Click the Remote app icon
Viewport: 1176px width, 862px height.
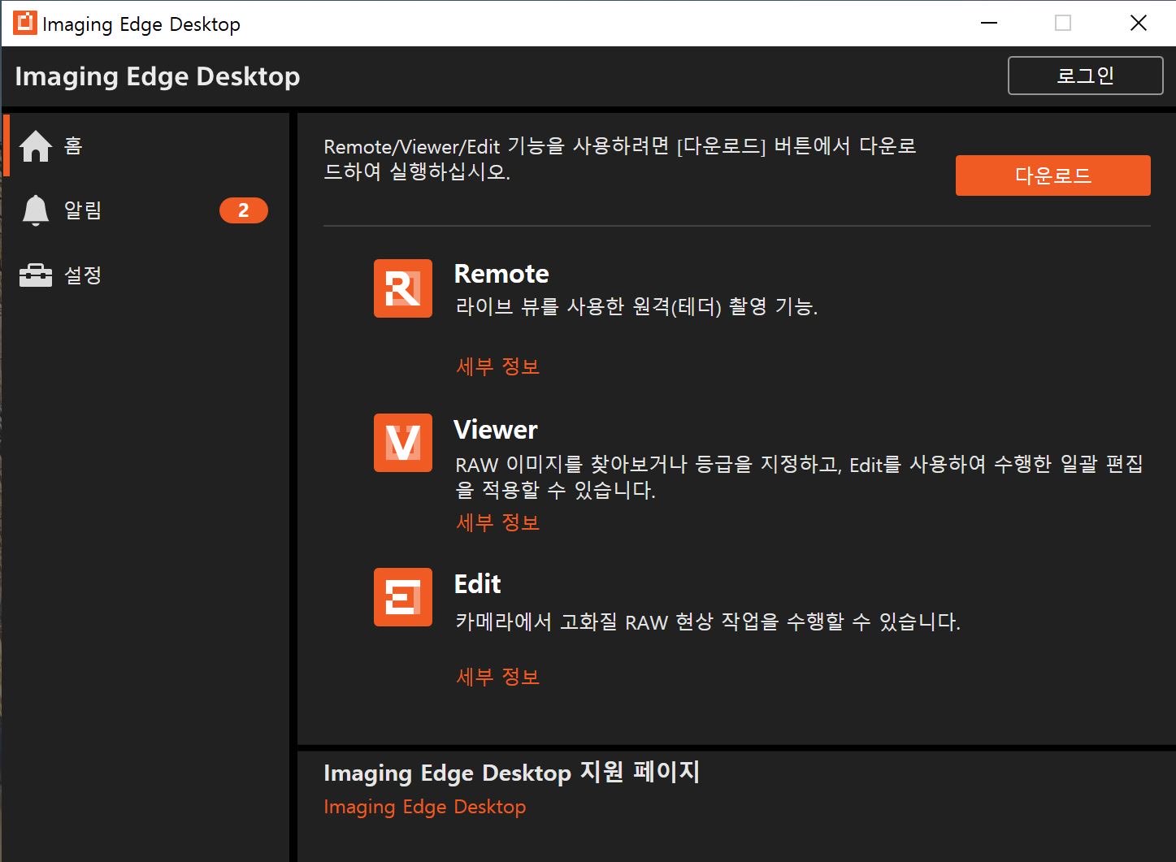403,288
